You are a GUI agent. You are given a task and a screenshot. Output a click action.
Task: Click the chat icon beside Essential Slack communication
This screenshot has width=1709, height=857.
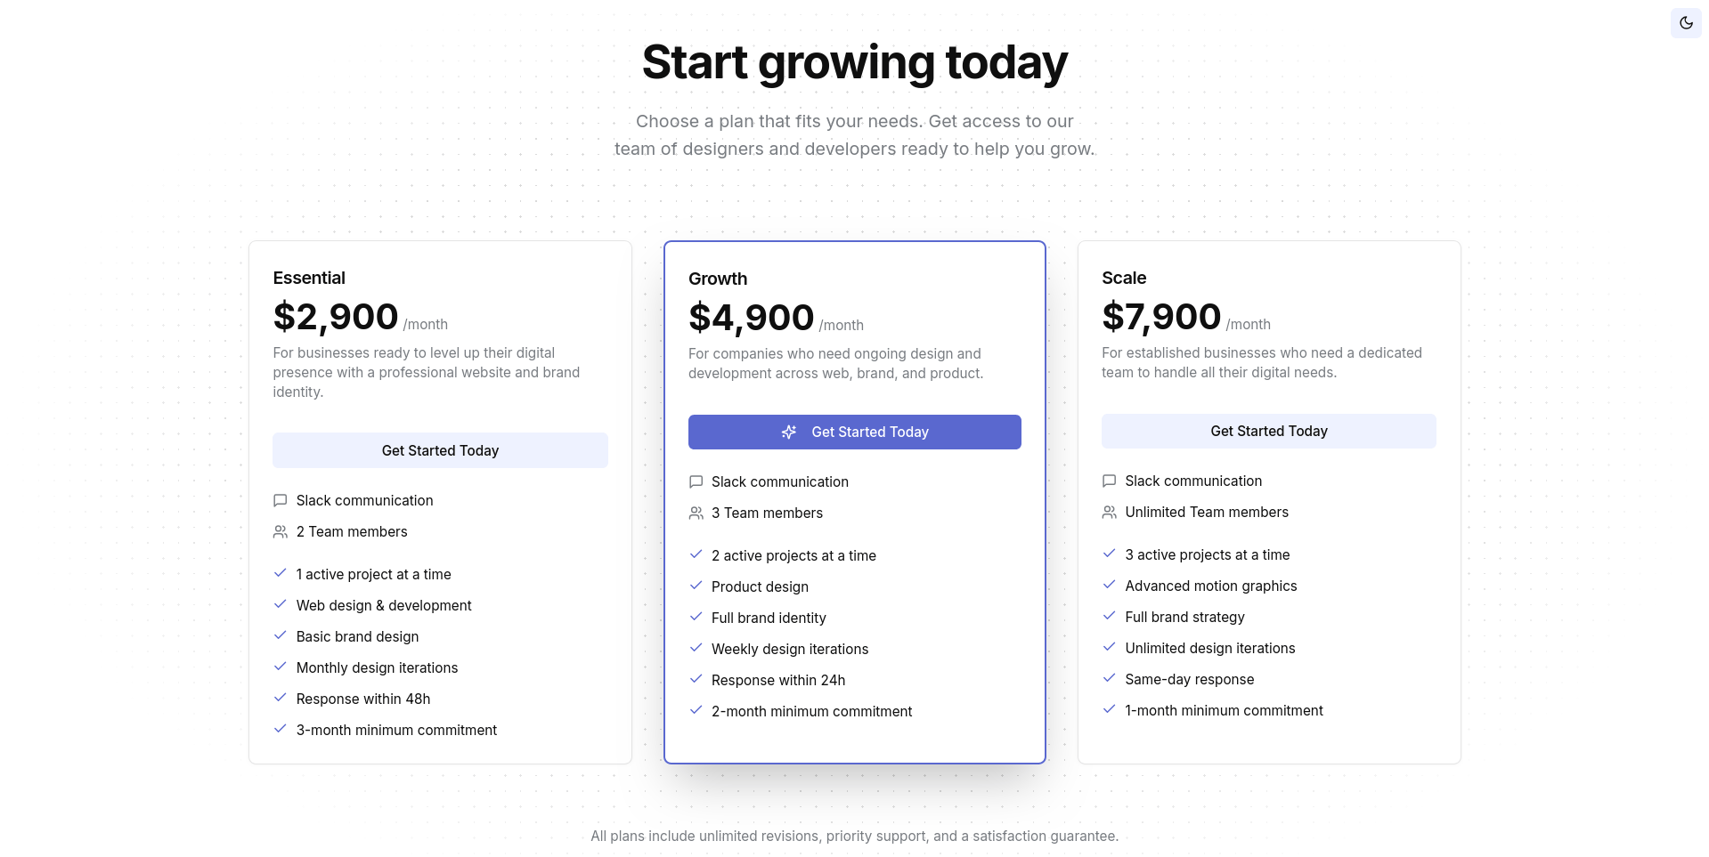(x=280, y=501)
